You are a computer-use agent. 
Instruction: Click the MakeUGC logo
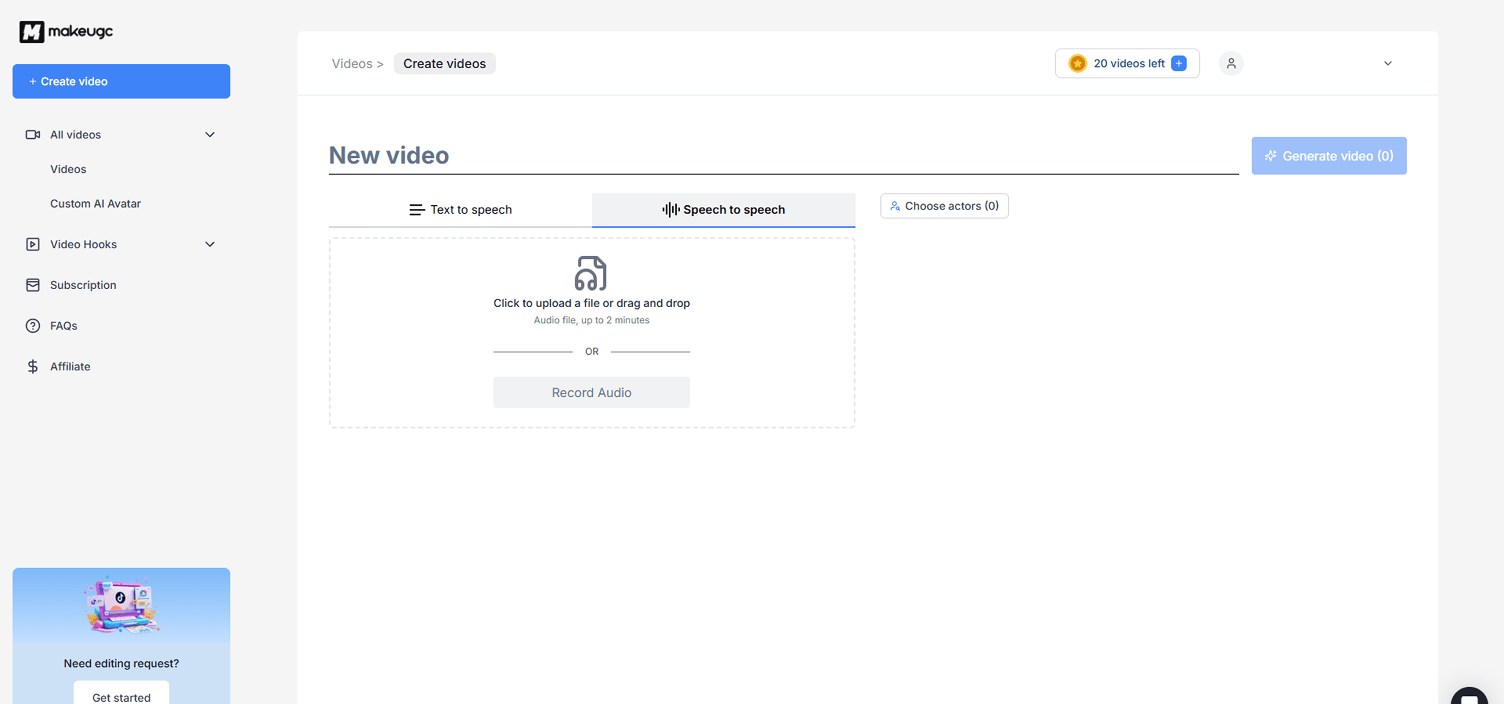pyautogui.click(x=65, y=31)
